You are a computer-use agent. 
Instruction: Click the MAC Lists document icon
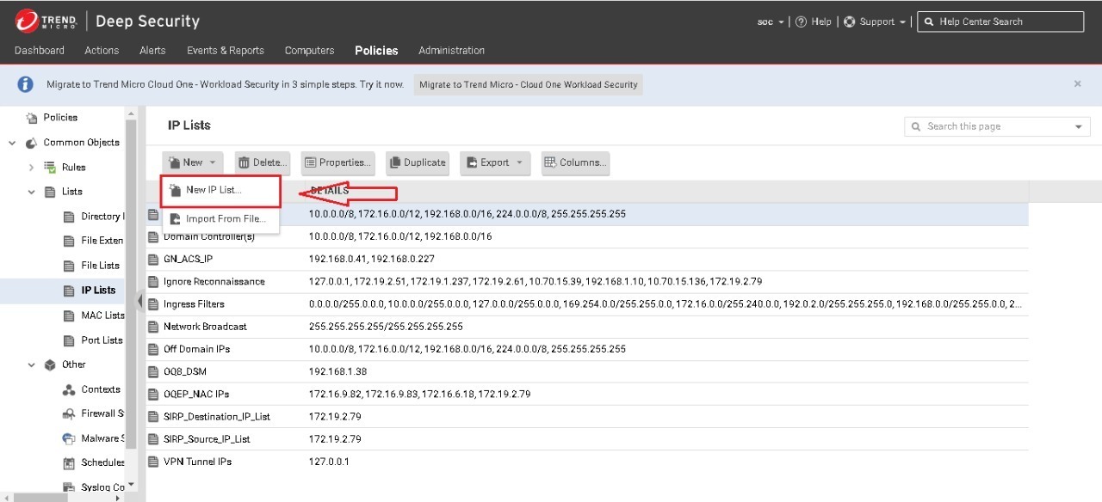(69, 315)
